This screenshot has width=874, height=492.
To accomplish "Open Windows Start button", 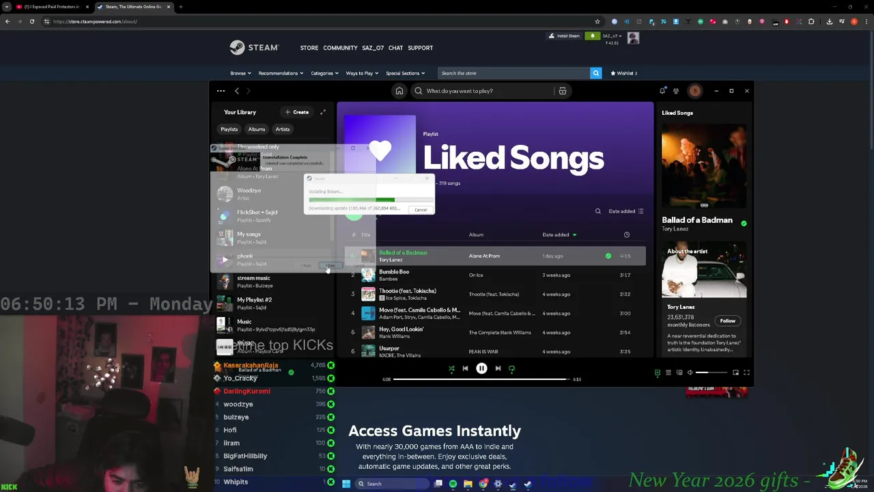I will pyautogui.click(x=346, y=484).
